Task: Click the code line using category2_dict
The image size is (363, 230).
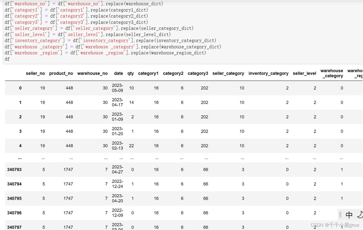Action: (76, 16)
